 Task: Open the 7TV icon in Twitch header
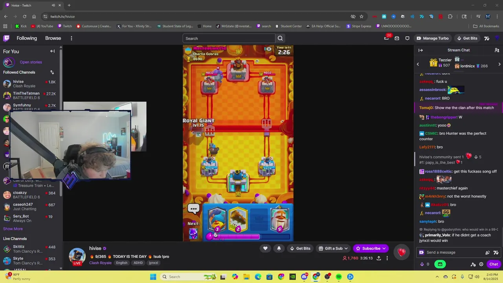pyautogui.click(x=486, y=38)
